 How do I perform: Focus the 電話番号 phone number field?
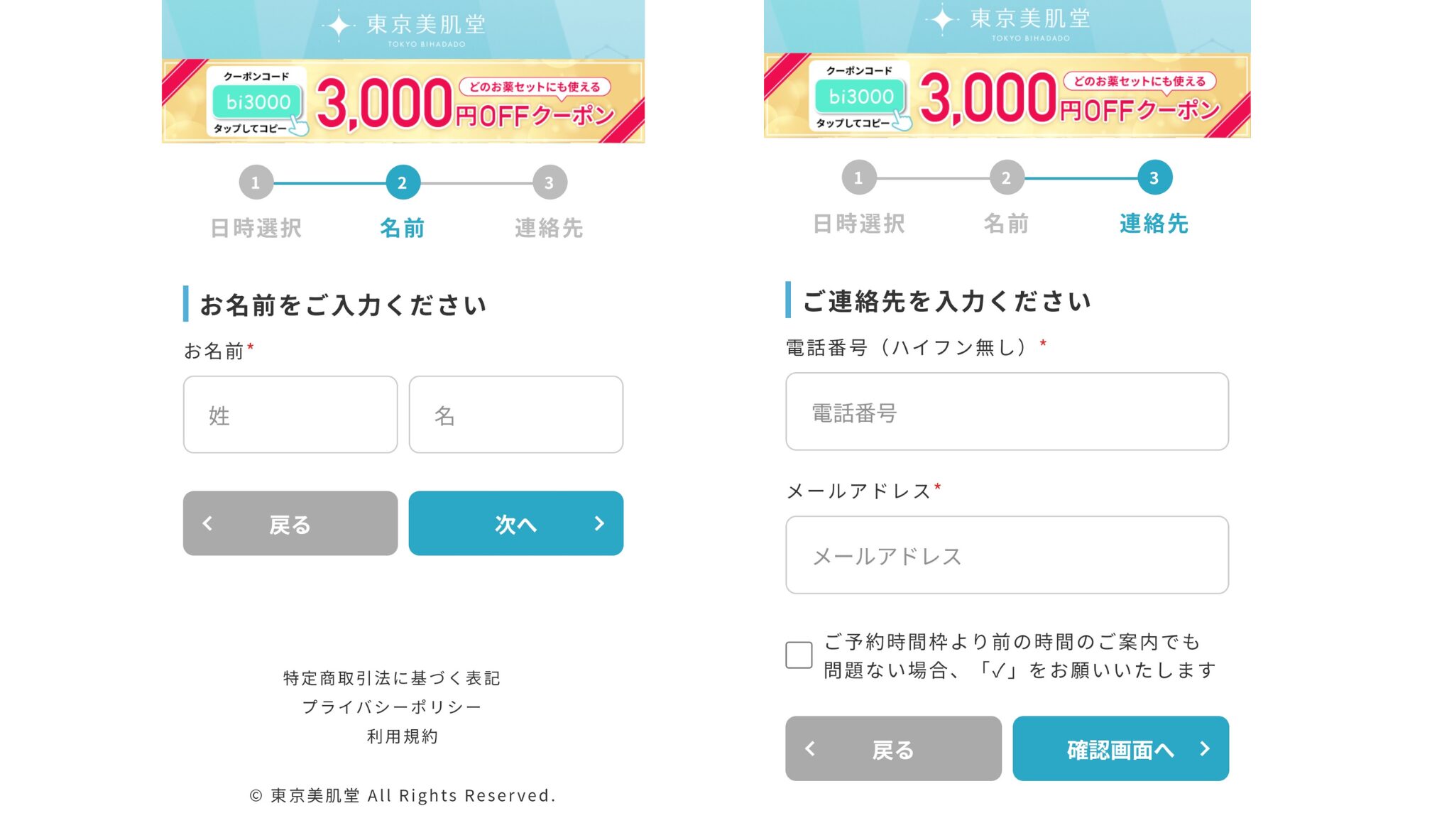point(1007,412)
